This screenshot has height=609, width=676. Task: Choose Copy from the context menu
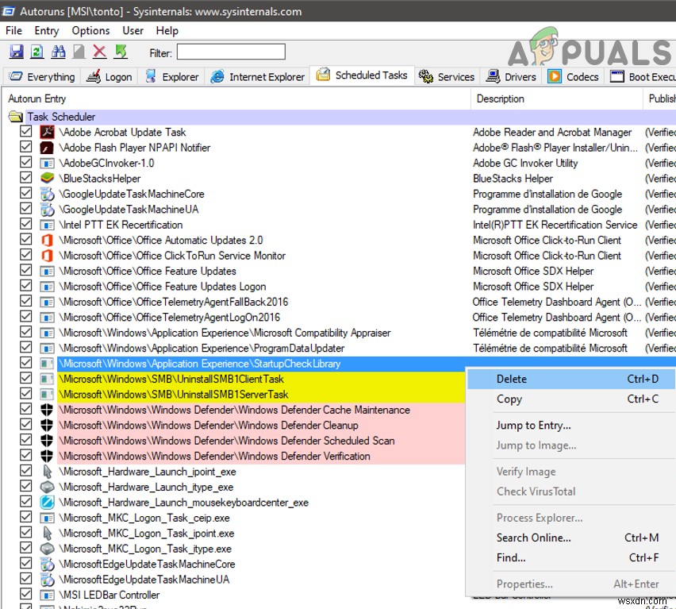508,399
